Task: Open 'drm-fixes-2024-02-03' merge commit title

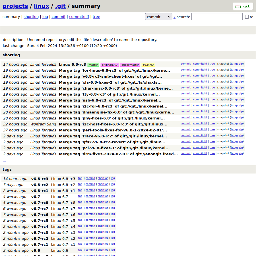Action: pyautogui.click(x=118, y=154)
